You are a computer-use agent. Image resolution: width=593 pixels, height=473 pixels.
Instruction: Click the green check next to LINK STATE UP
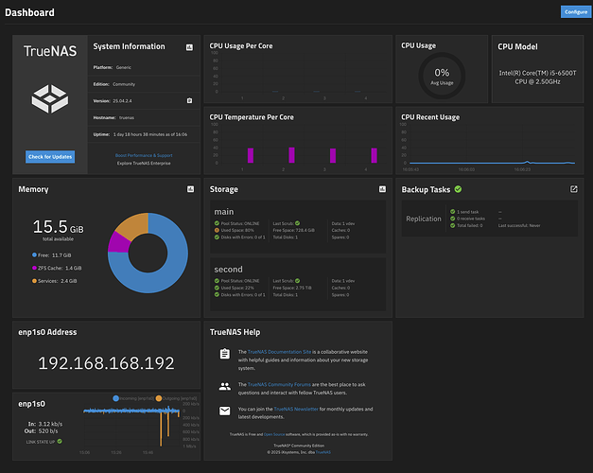pyautogui.click(x=60, y=441)
